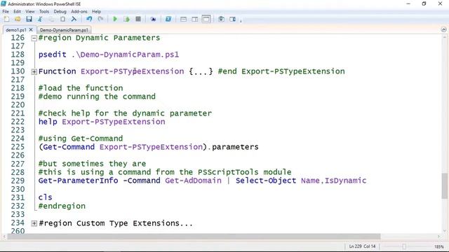Copy the selection via toolbar icon

point(51,19)
